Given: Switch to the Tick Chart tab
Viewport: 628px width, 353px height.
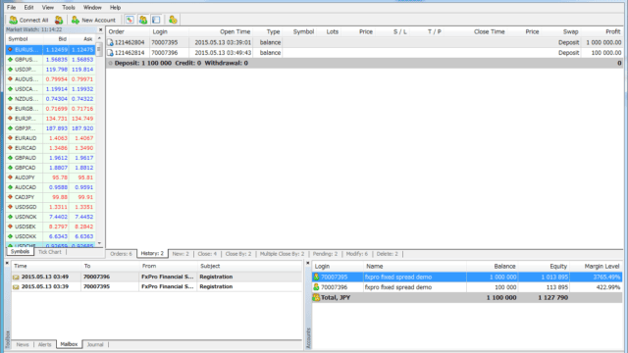Looking at the screenshot, I should 50,252.
